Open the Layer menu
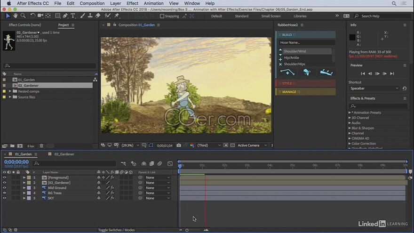414x233 pixels. click(x=115, y=3)
